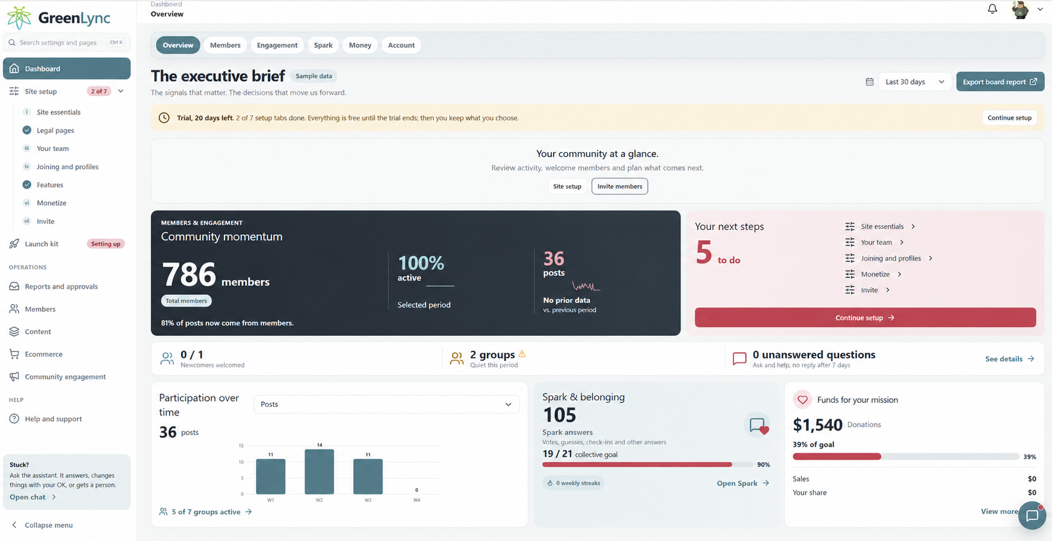Click the GreenLync logo
1052x541 pixels.
click(x=59, y=18)
